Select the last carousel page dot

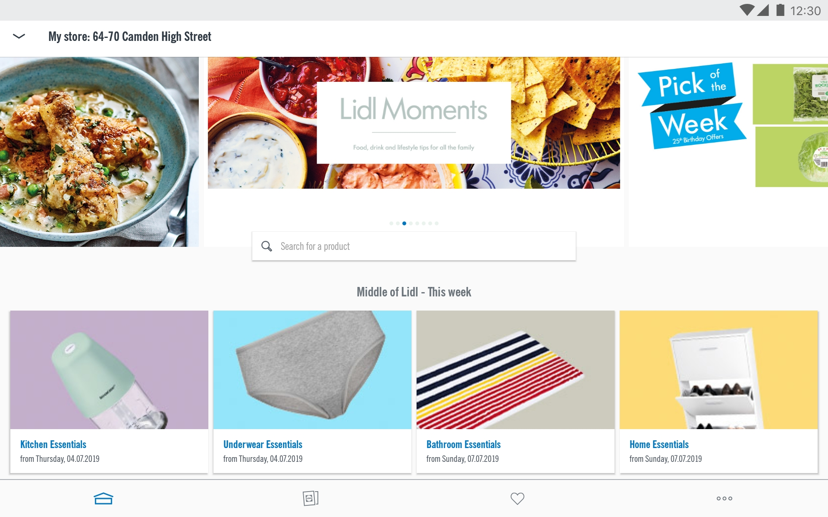pos(437,223)
